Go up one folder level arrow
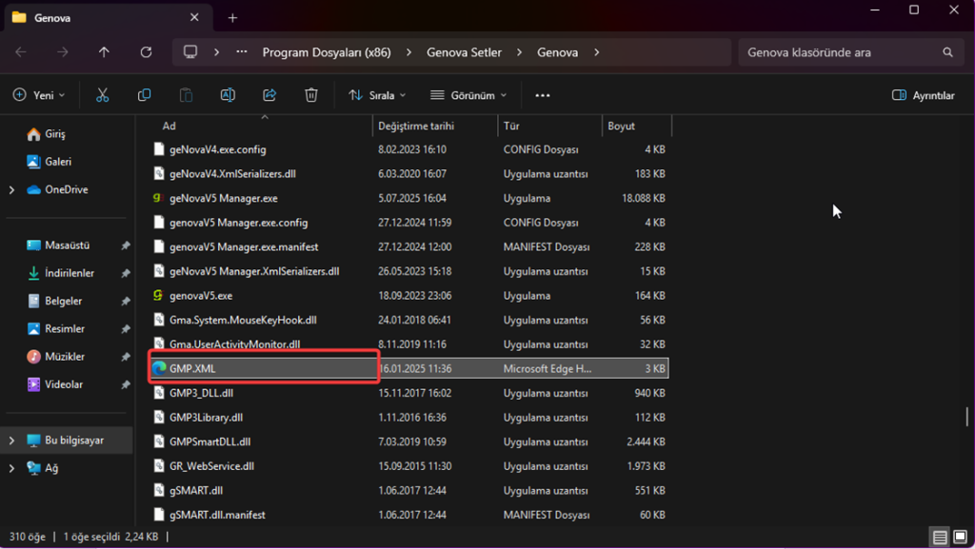Image resolution: width=975 pixels, height=549 pixels. point(104,52)
